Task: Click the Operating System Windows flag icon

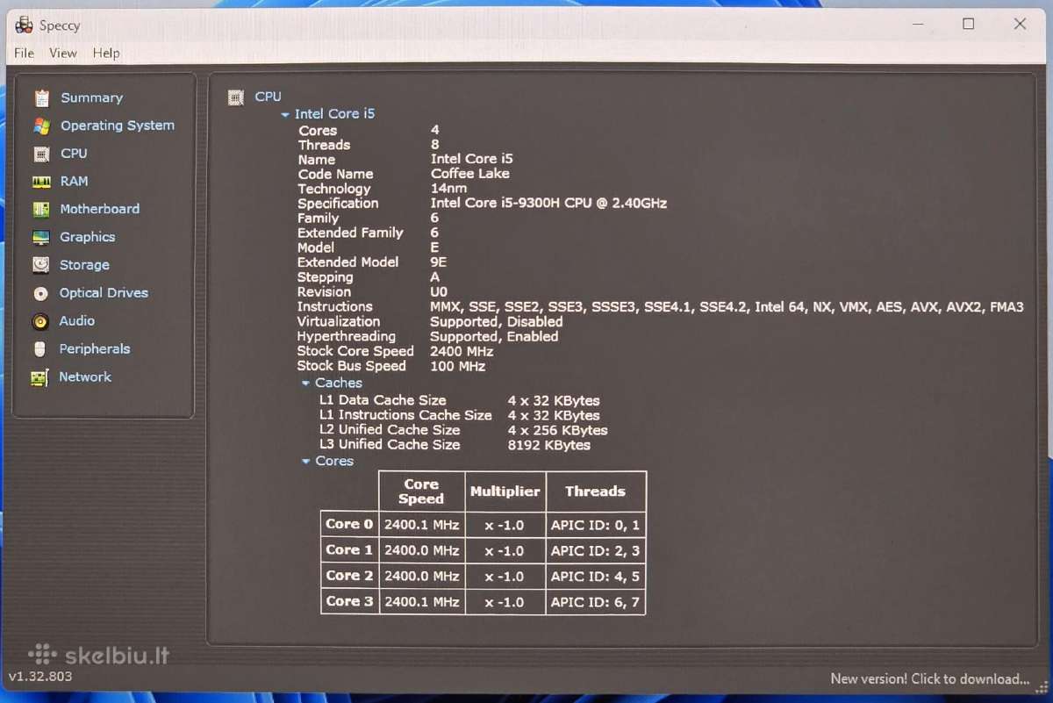Action: (41, 126)
